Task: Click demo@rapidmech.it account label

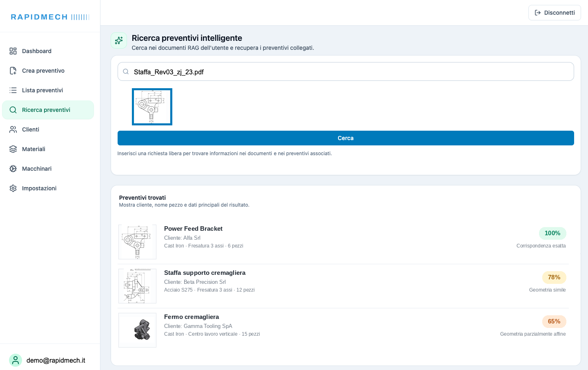Action: pyautogui.click(x=56, y=360)
